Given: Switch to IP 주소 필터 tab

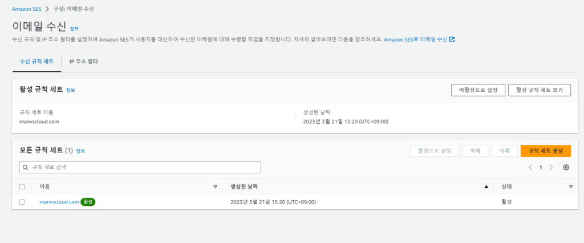Looking at the screenshot, I should point(83,61).
